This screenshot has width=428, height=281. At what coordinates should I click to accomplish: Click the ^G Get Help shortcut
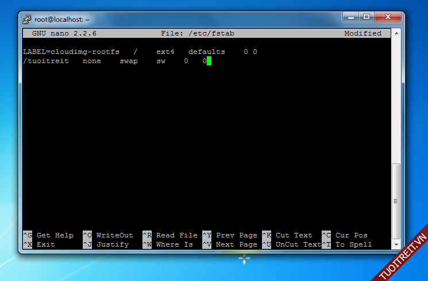[x=48, y=235]
